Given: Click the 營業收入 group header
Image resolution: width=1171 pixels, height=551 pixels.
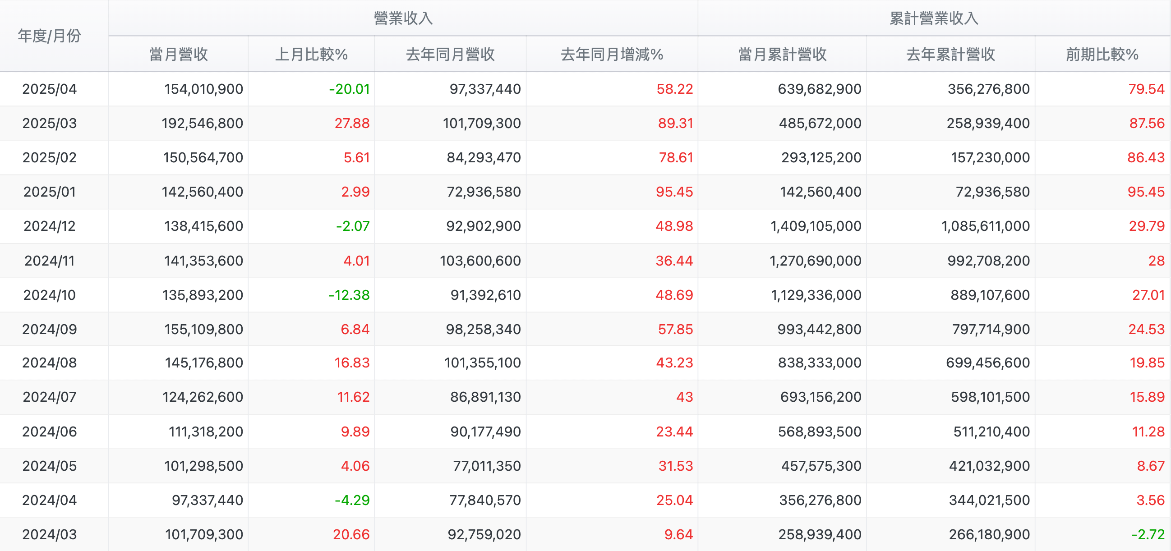Looking at the screenshot, I should (x=403, y=18).
